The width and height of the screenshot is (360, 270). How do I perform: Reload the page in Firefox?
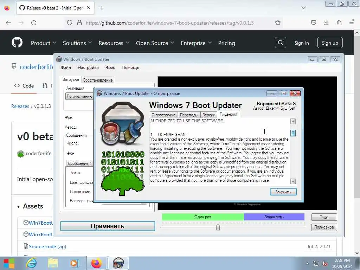(x=34, y=22)
